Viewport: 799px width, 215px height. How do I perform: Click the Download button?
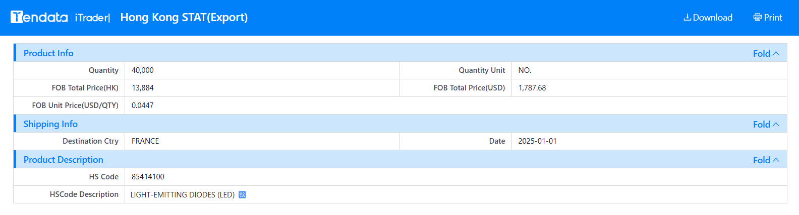708,18
